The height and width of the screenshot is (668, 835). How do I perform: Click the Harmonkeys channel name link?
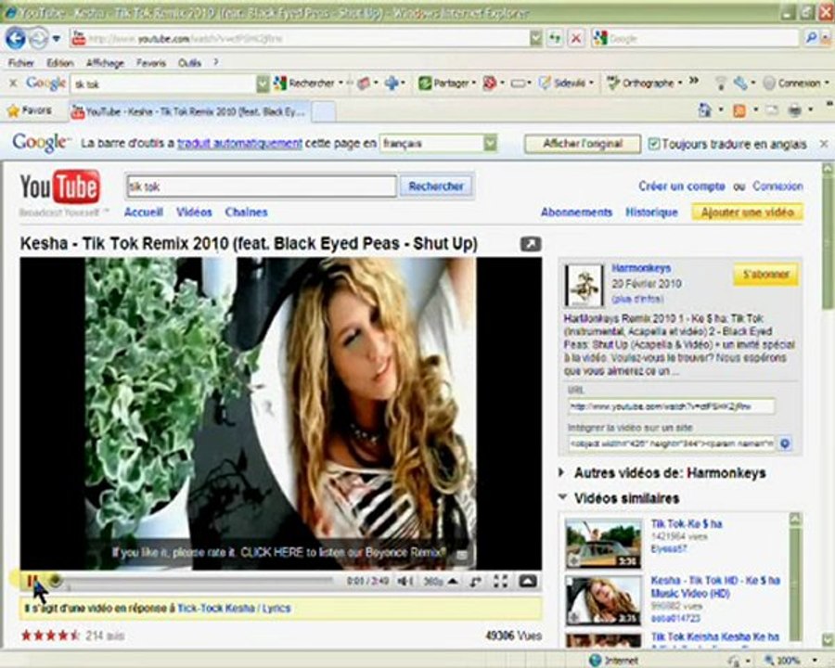click(641, 268)
